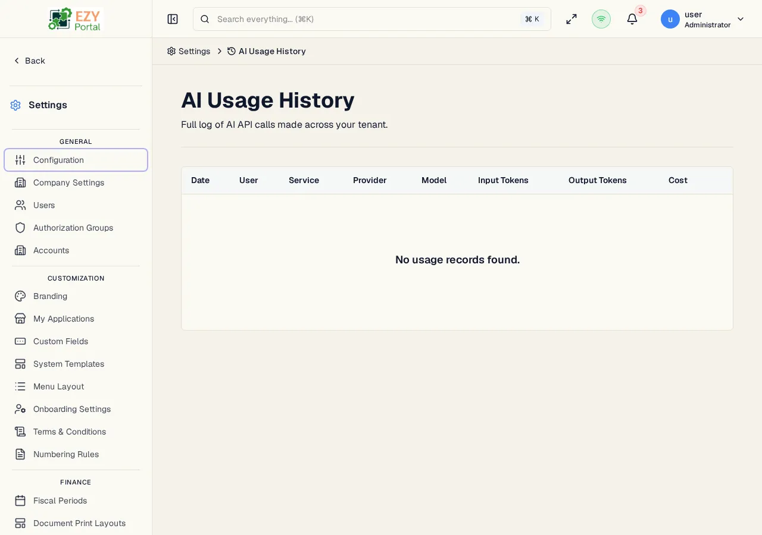The height and width of the screenshot is (535, 762).
Task: Click the AI Usage History breadcrumb clock icon
Action: (x=232, y=51)
